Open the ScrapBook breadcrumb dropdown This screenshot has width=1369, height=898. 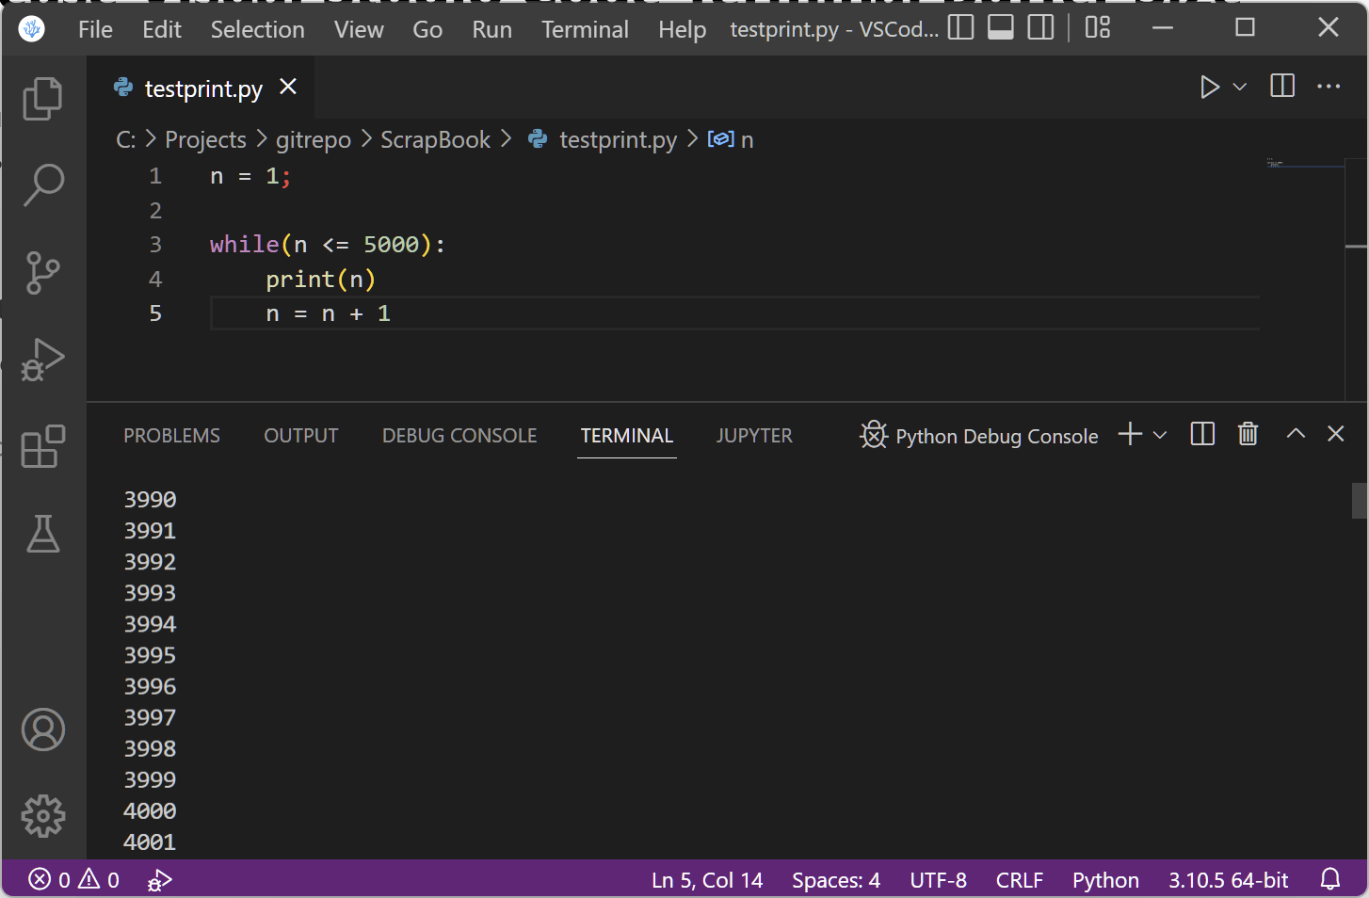tap(435, 139)
